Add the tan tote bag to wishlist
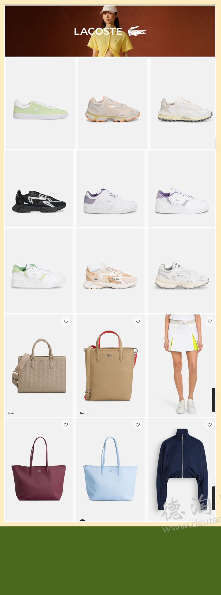The height and width of the screenshot is (595, 221). point(138,321)
